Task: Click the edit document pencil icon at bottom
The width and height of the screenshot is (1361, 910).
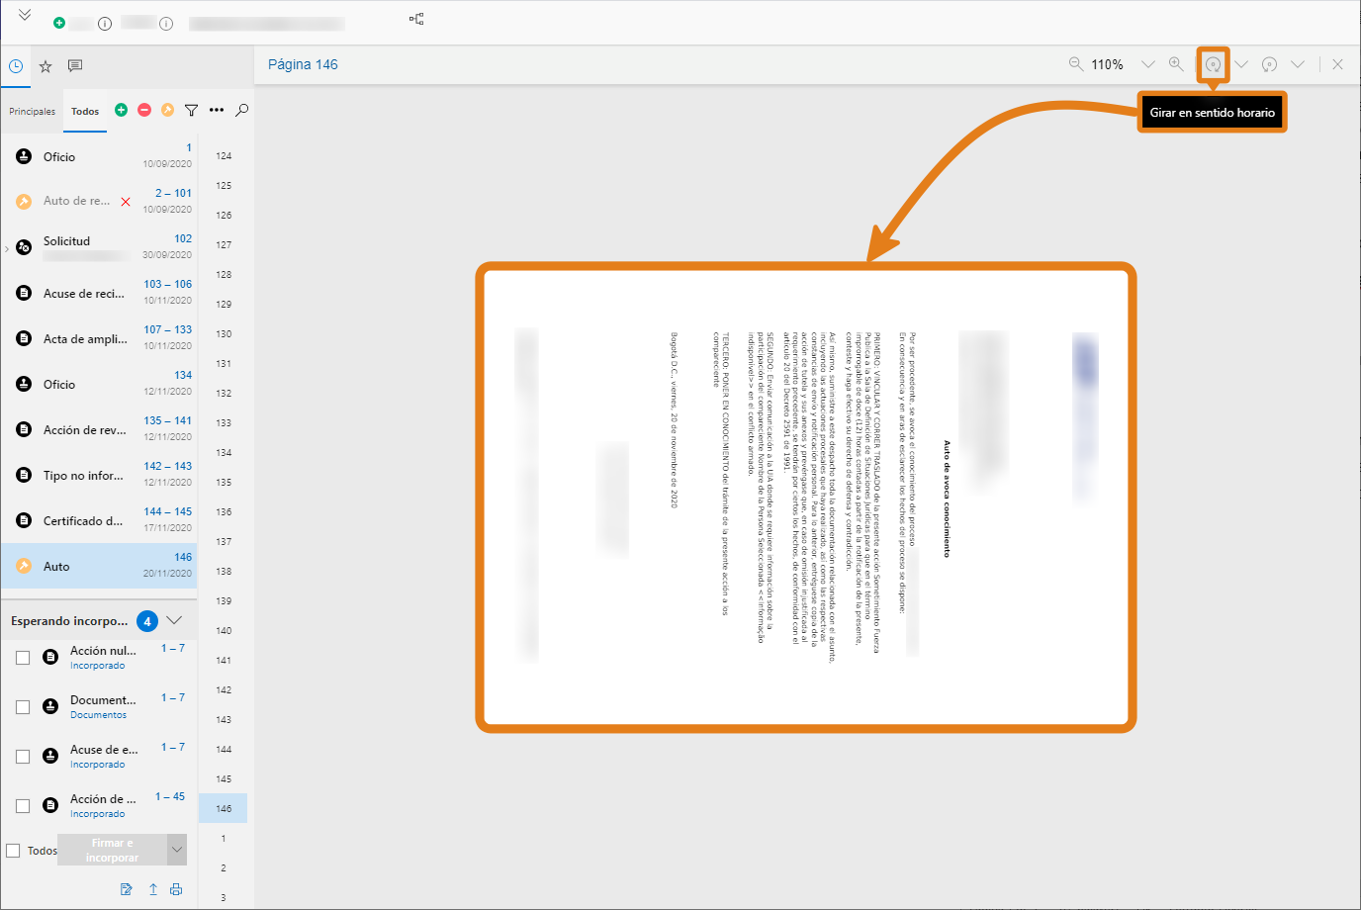Action: point(126,889)
